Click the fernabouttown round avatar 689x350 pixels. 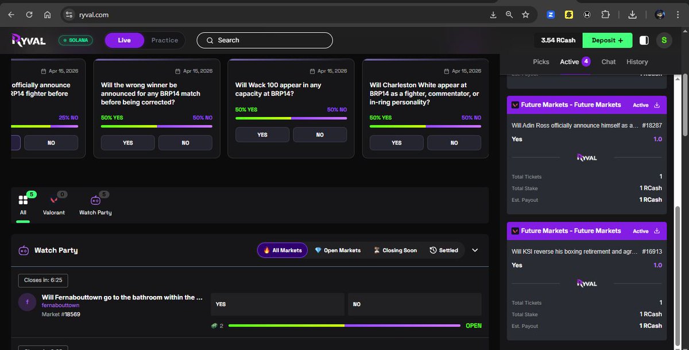[27, 302]
